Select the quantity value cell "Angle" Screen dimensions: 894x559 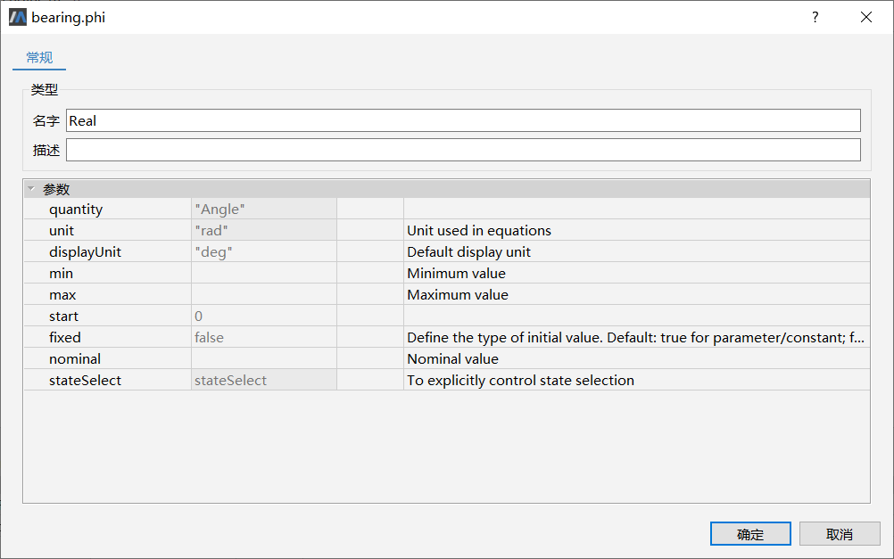coord(263,209)
